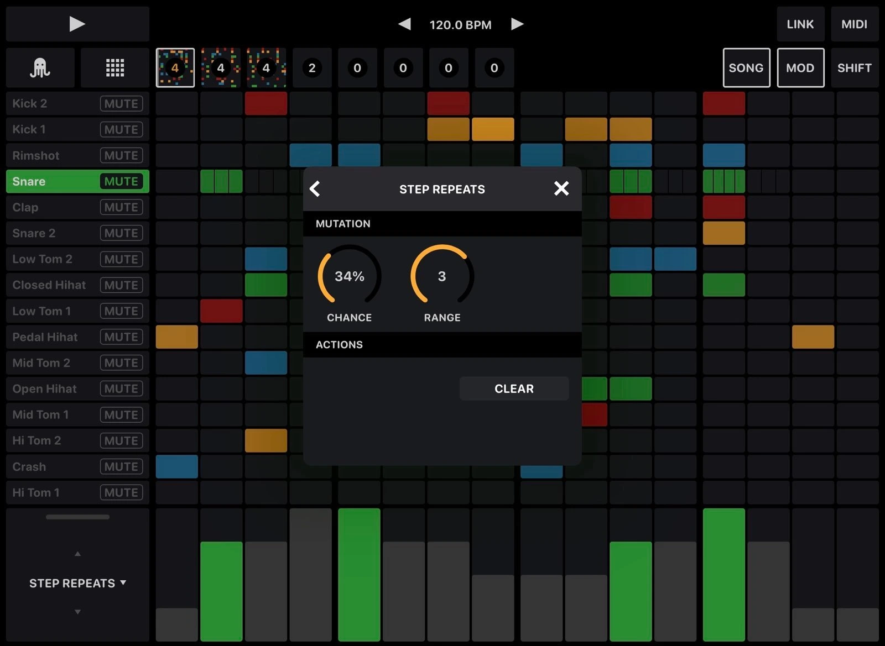This screenshot has height=646, width=885.
Task: Click the down arrow below Step Repeats
Action: [77, 612]
